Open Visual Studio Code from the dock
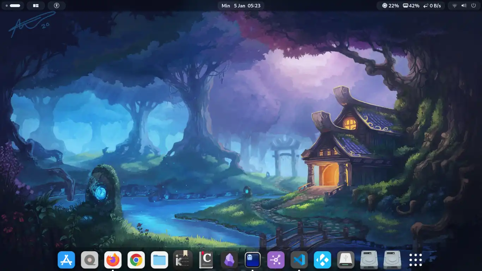 pos(299,260)
